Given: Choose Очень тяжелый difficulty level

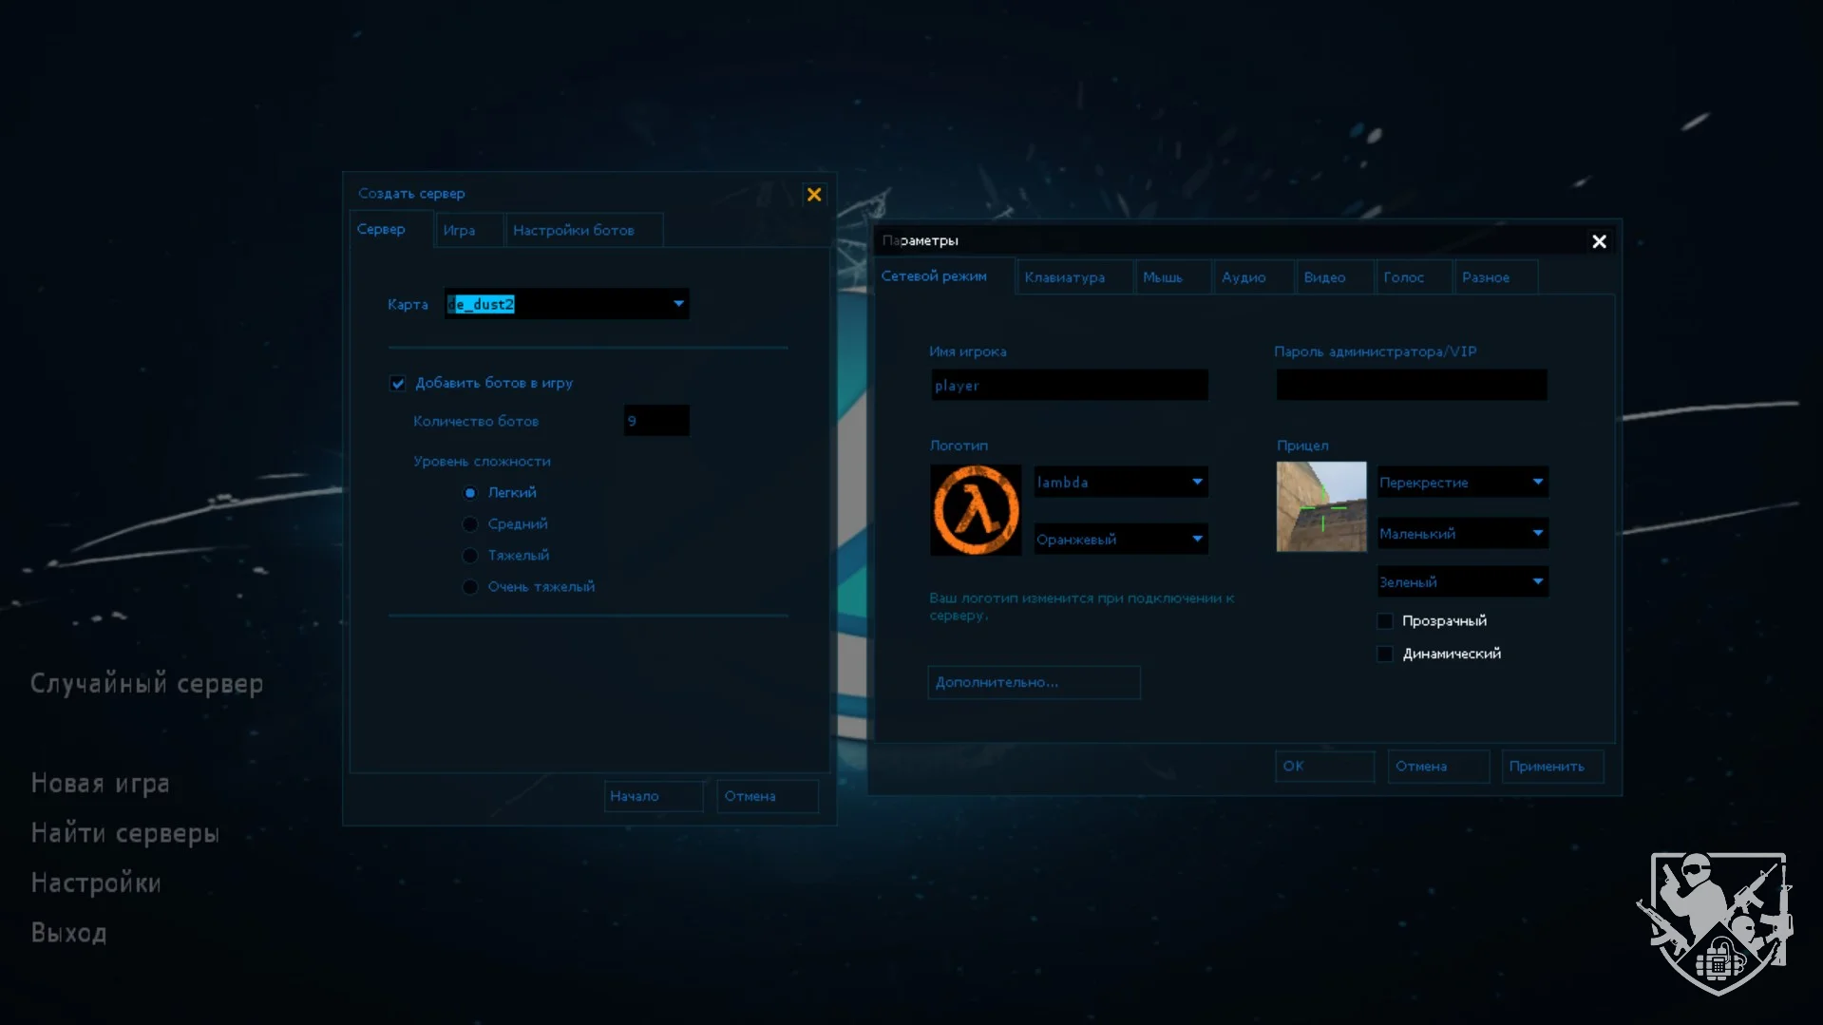Looking at the screenshot, I should coord(470,587).
